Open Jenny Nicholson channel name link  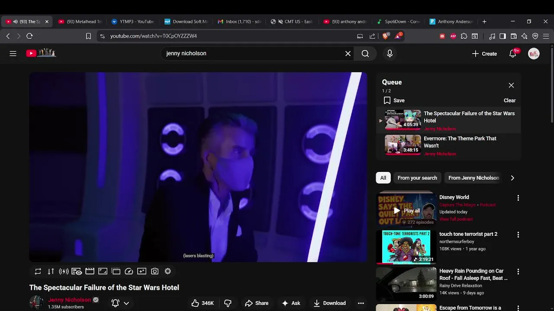69,300
